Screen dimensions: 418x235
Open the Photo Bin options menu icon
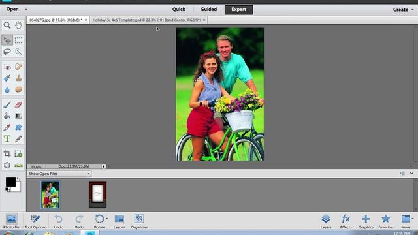pos(402,174)
